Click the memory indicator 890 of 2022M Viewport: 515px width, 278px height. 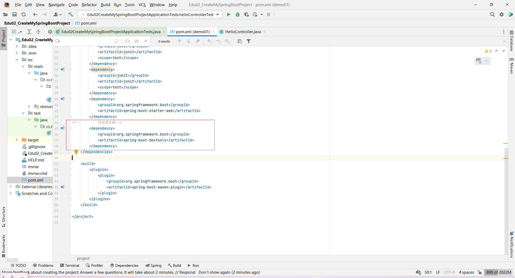tap(499, 272)
